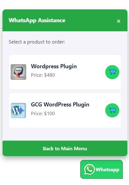
Task: Click the WordPress logo product thumbnail
Action: click(18, 110)
